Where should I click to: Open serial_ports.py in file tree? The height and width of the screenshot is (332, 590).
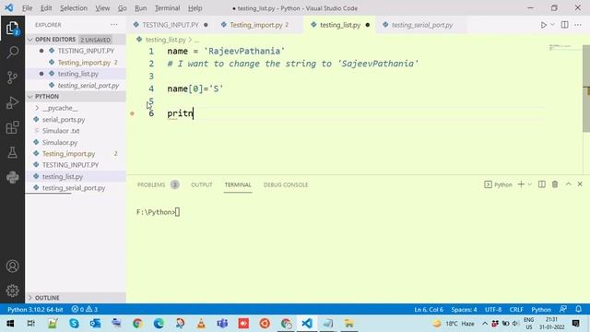point(64,120)
